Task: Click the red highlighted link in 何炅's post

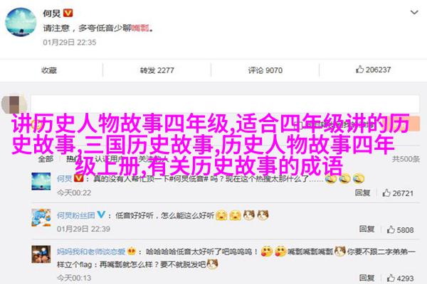Action: 140,28
